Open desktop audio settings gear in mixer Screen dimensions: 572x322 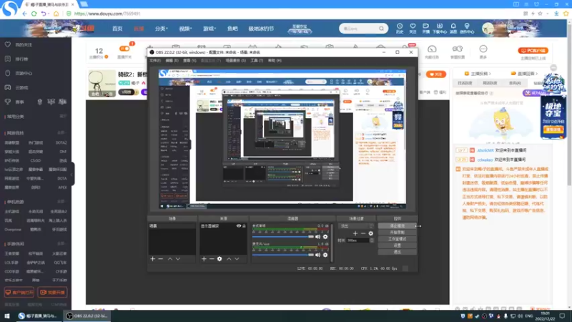tap(325, 237)
